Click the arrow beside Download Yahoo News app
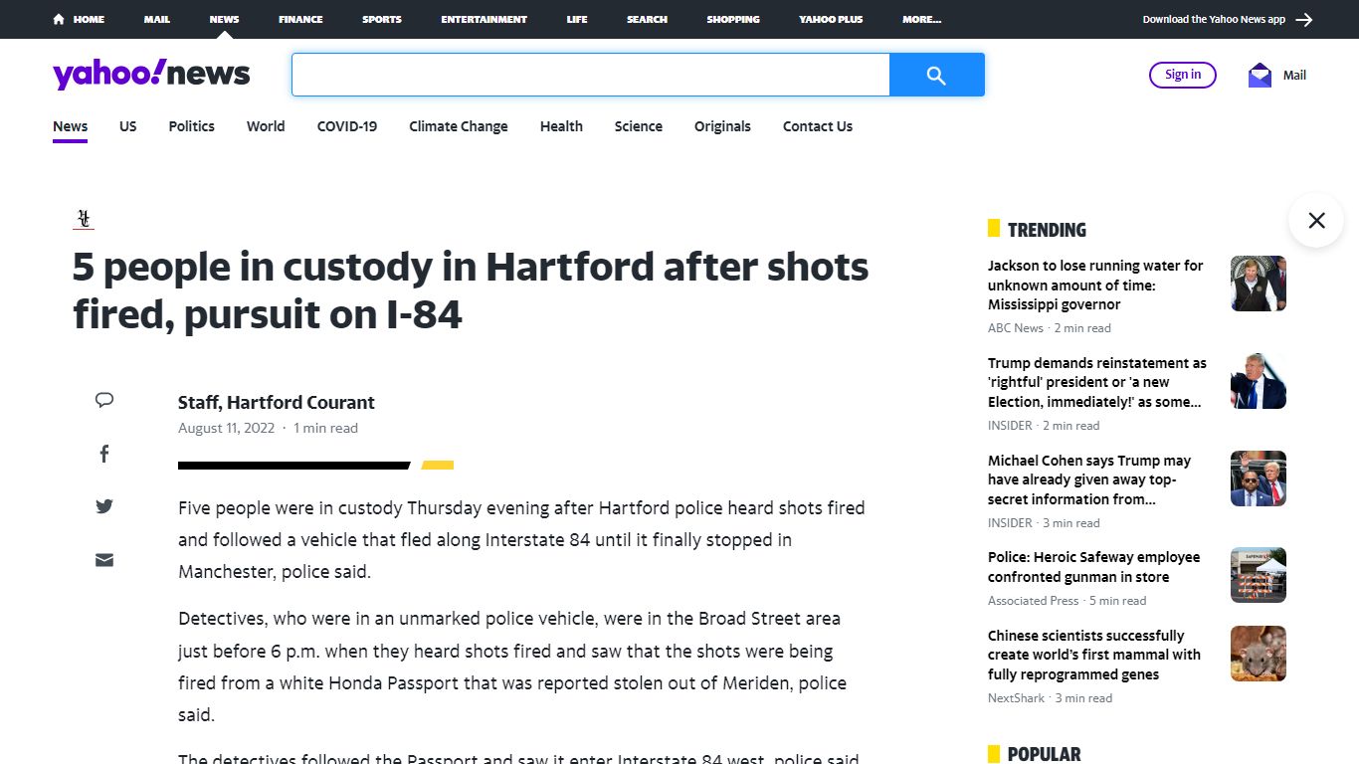 (1304, 19)
